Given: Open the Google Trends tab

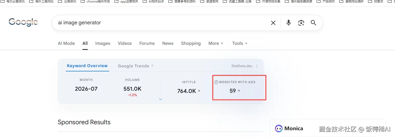Looking at the screenshot, I should click(135, 66).
